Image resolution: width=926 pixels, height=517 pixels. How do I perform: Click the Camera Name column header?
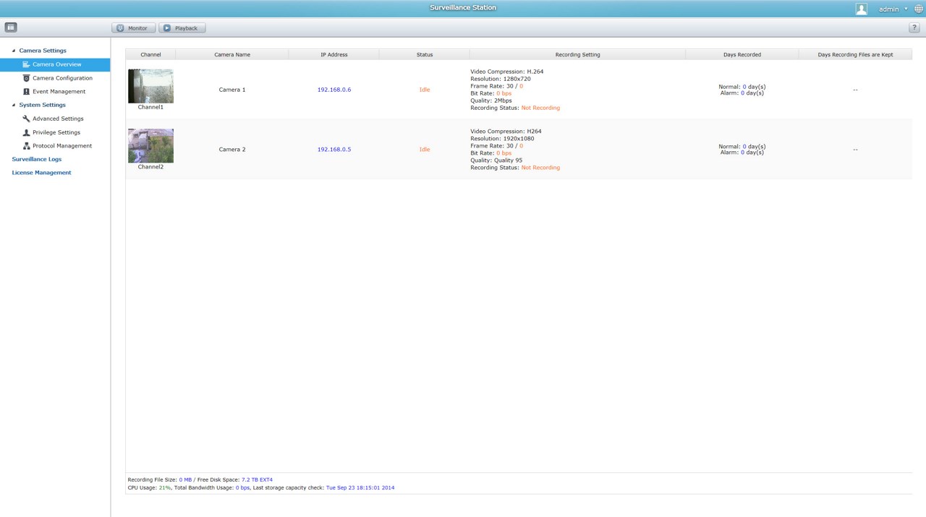(232, 54)
